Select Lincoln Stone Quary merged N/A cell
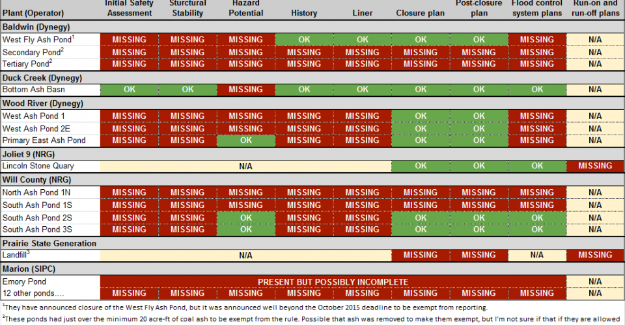Viewport: 625px width, 325px height. click(245, 166)
